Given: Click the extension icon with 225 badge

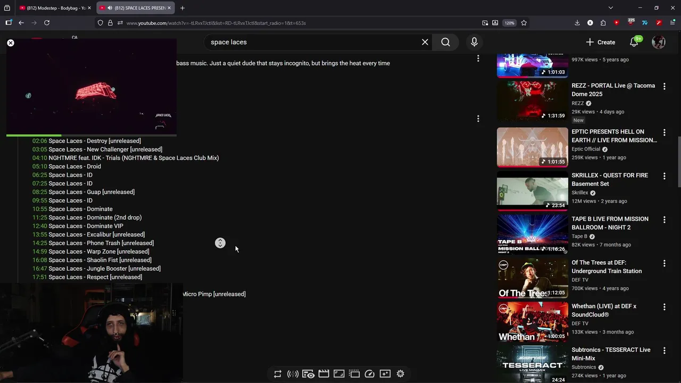Looking at the screenshot, I should 630,22.
